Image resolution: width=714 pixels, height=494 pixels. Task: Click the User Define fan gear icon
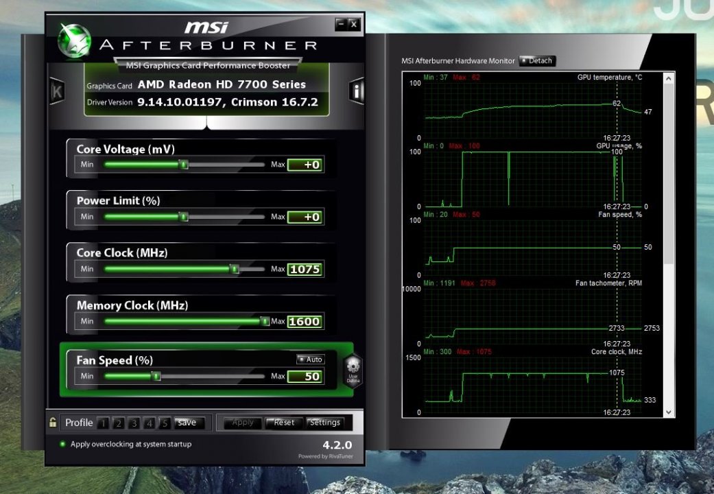pos(353,371)
